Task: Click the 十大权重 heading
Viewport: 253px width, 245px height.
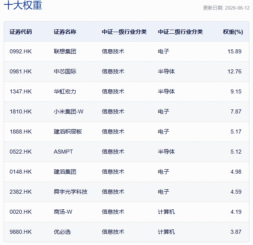Action: point(23,5)
